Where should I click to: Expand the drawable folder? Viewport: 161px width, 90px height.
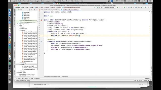(19, 29)
